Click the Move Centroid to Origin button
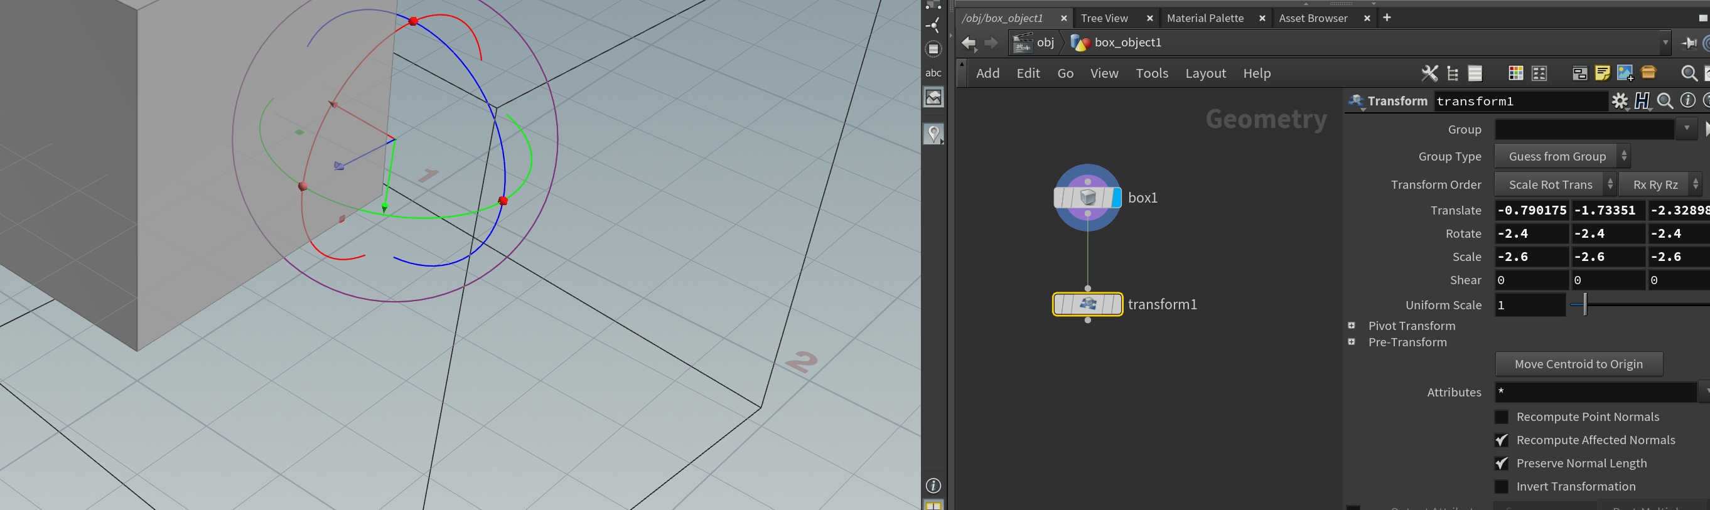The image size is (1710, 510). [1579, 364]
